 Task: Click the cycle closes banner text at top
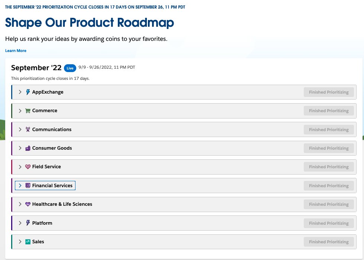95,7
